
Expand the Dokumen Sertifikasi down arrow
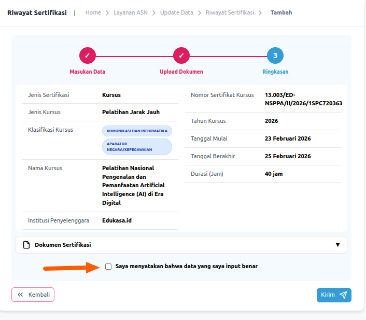tap(337, 245)
